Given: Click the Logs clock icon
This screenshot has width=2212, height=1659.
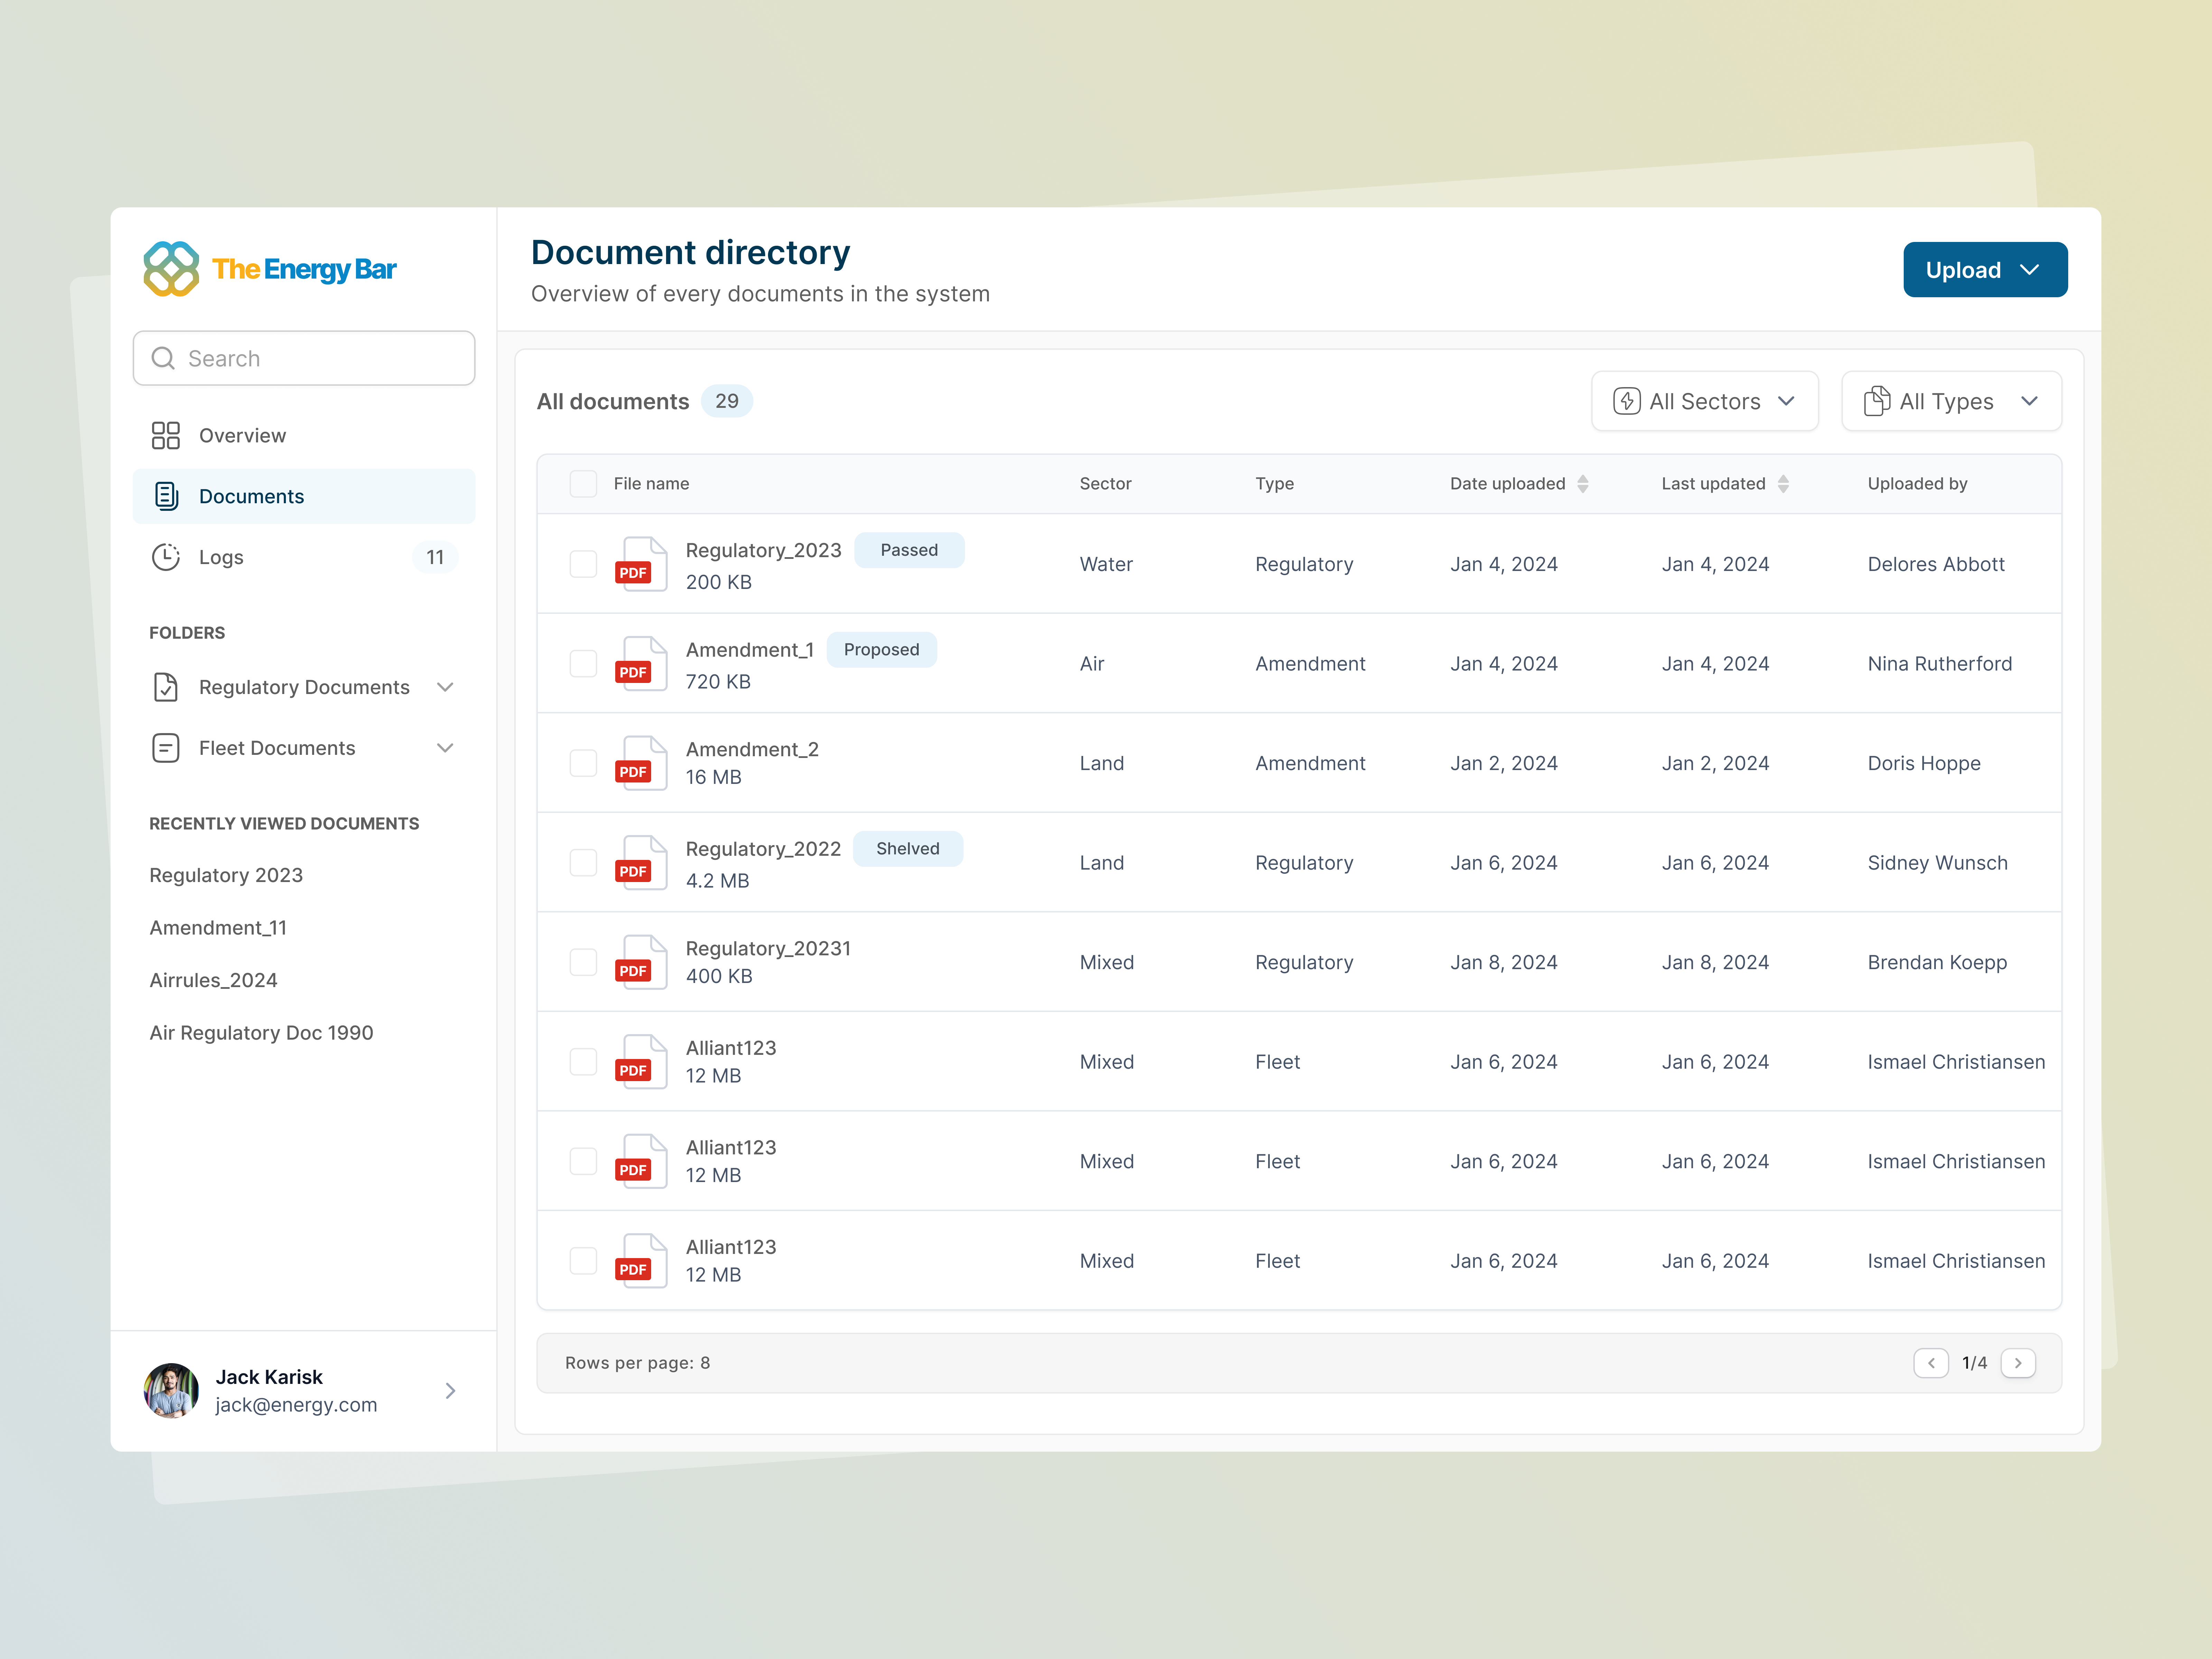Looking at the screenshot, I should (166, 557).
